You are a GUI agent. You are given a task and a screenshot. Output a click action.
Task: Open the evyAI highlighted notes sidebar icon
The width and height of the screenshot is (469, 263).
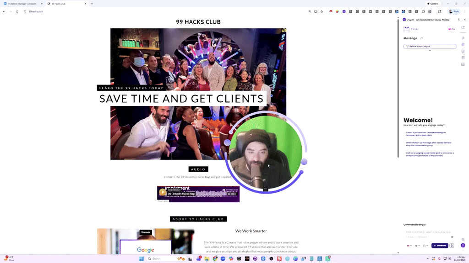coord(463,44)
